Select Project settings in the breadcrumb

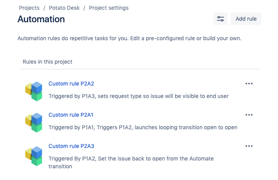[109, 8]
